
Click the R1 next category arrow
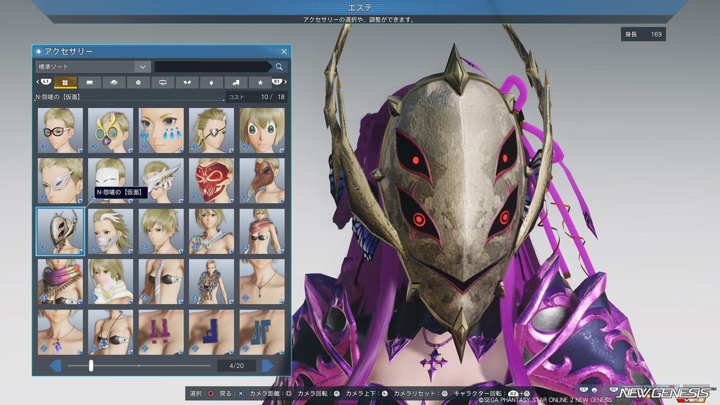pyautogui.click(x=279, y=82)
